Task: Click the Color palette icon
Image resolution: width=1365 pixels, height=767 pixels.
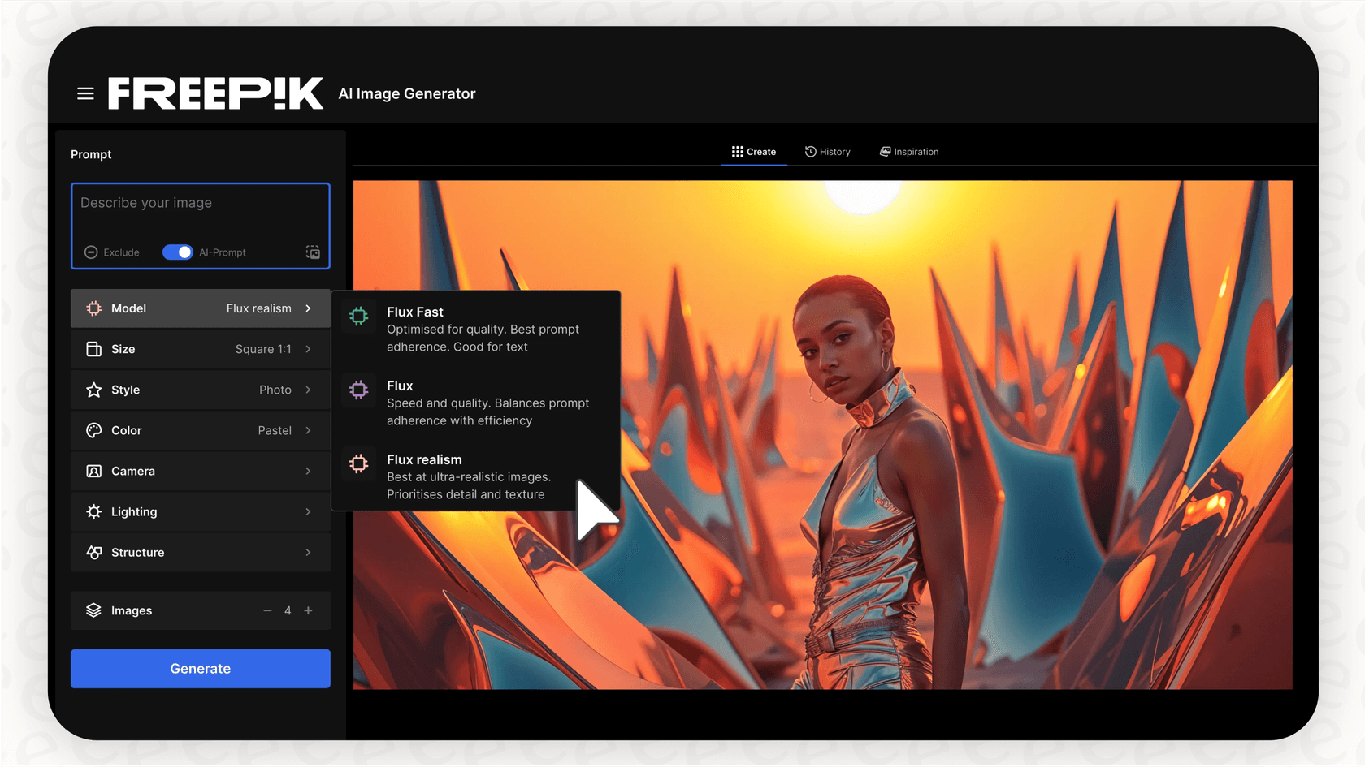Action: [94, 430]
